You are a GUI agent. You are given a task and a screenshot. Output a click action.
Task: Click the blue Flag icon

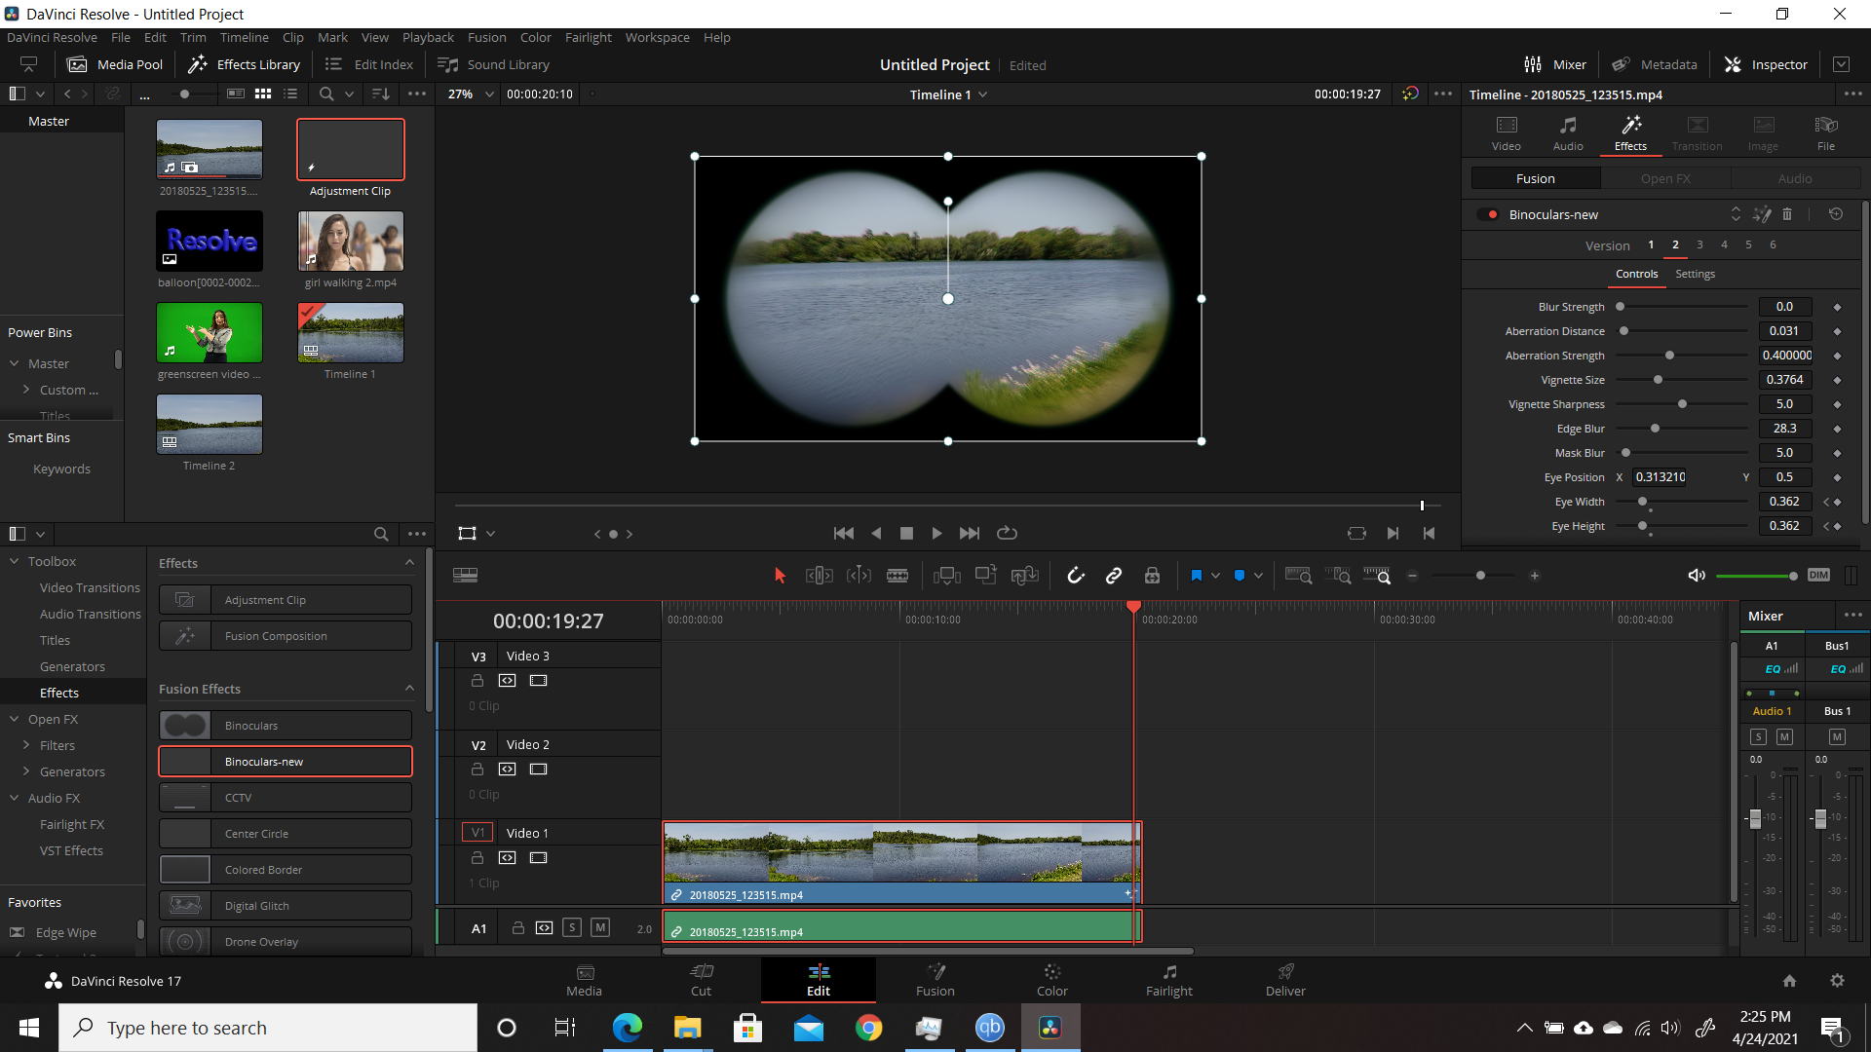click(1197, 576)
